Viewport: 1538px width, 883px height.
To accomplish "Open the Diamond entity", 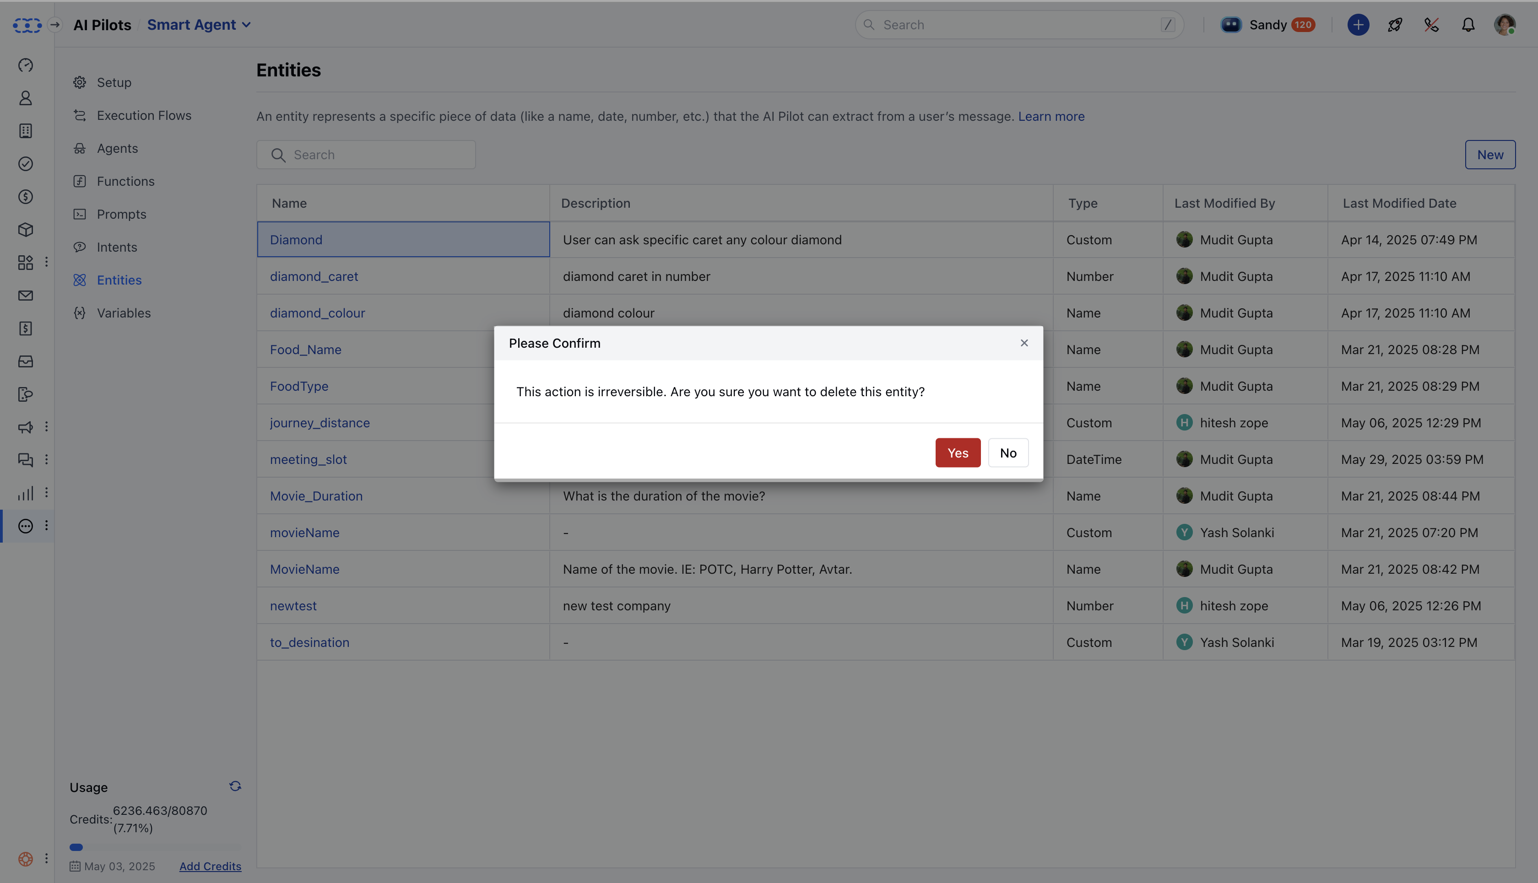I will pos(296,240).
